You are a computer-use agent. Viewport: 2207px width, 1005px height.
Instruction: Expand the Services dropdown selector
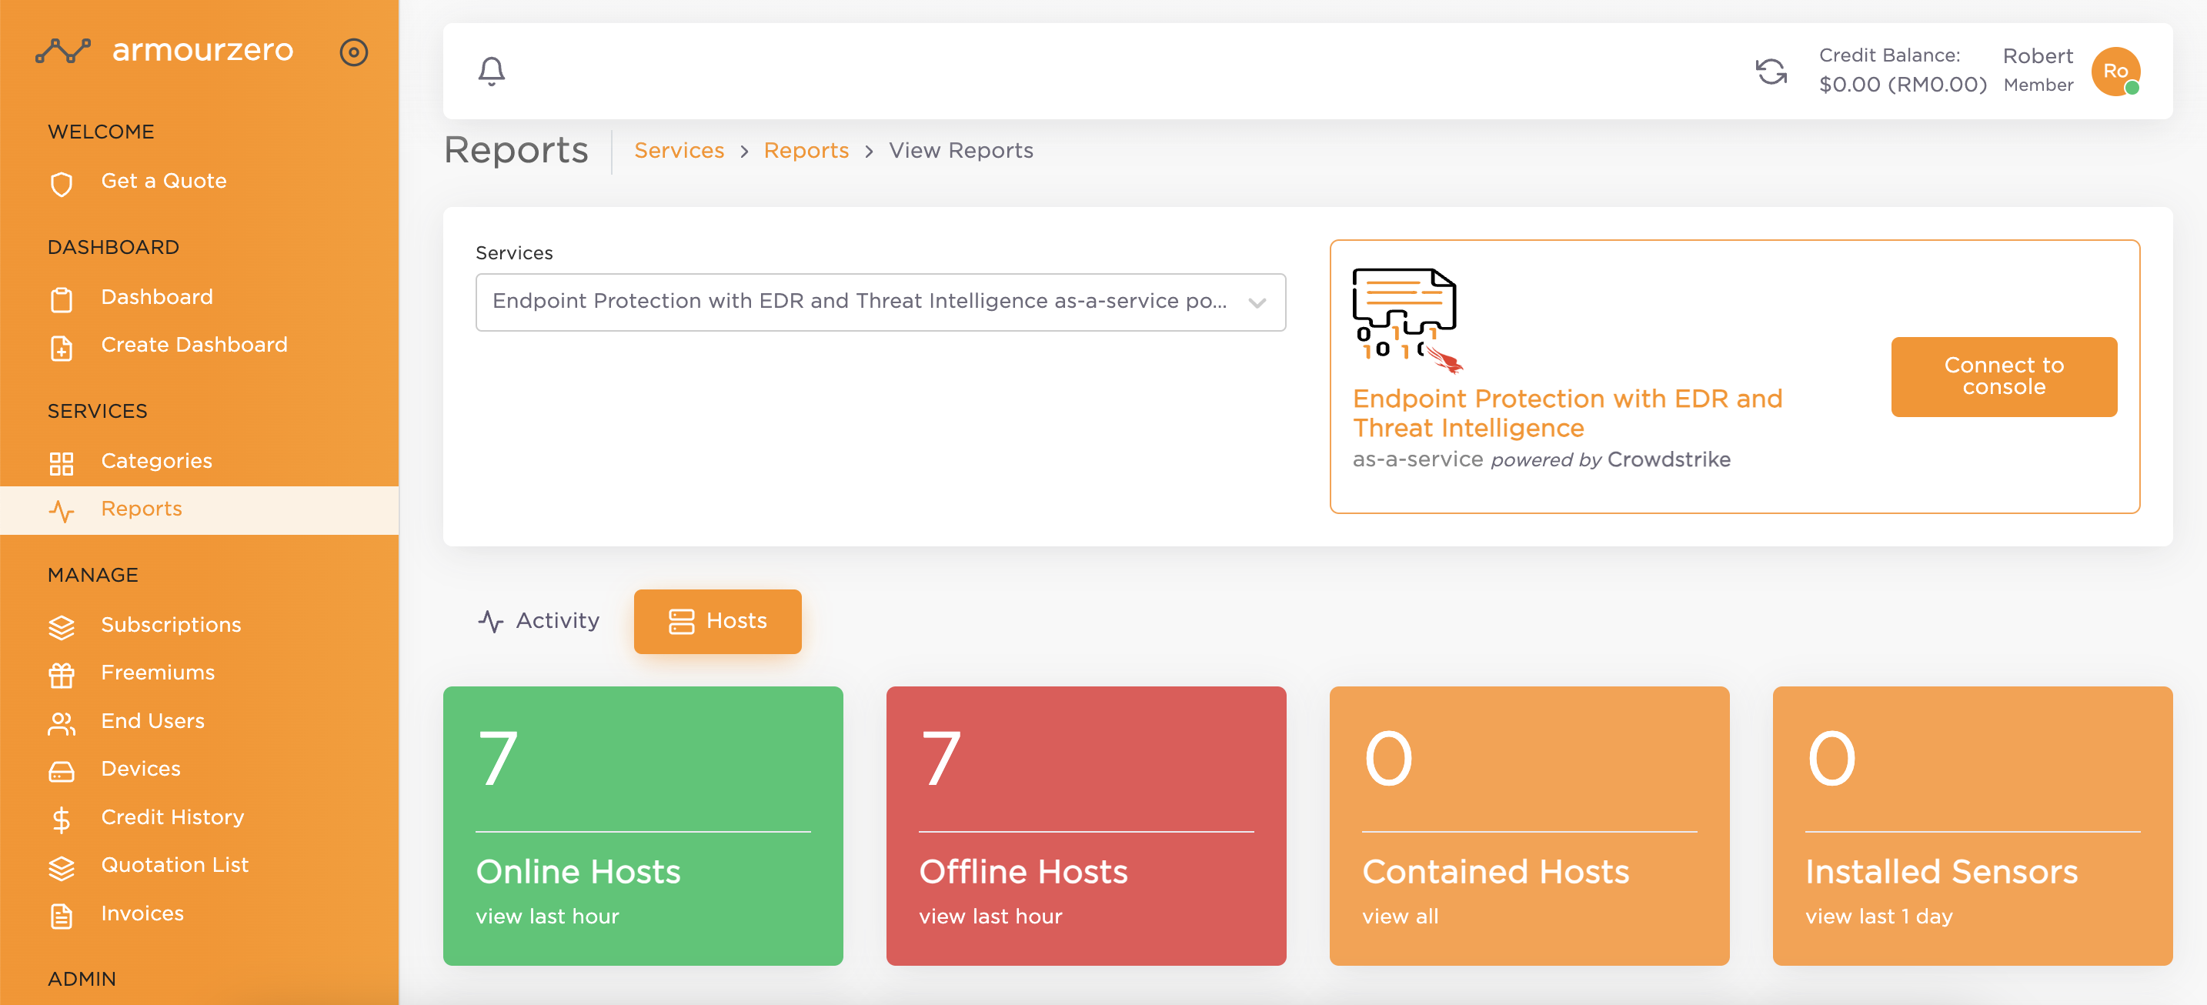pyautogui.click(x=880, y=302)
